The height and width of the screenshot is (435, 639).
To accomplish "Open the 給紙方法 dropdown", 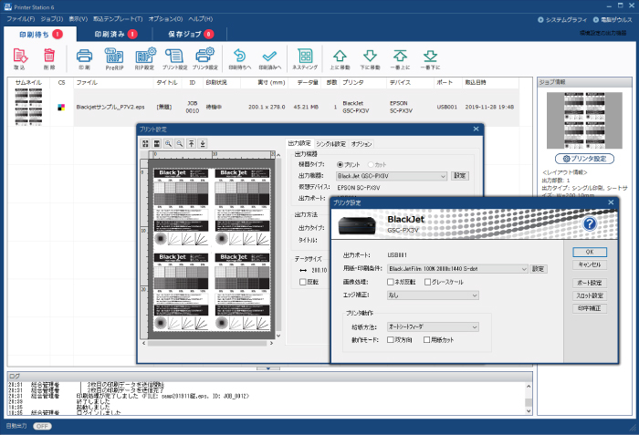I will click(433, 326).
